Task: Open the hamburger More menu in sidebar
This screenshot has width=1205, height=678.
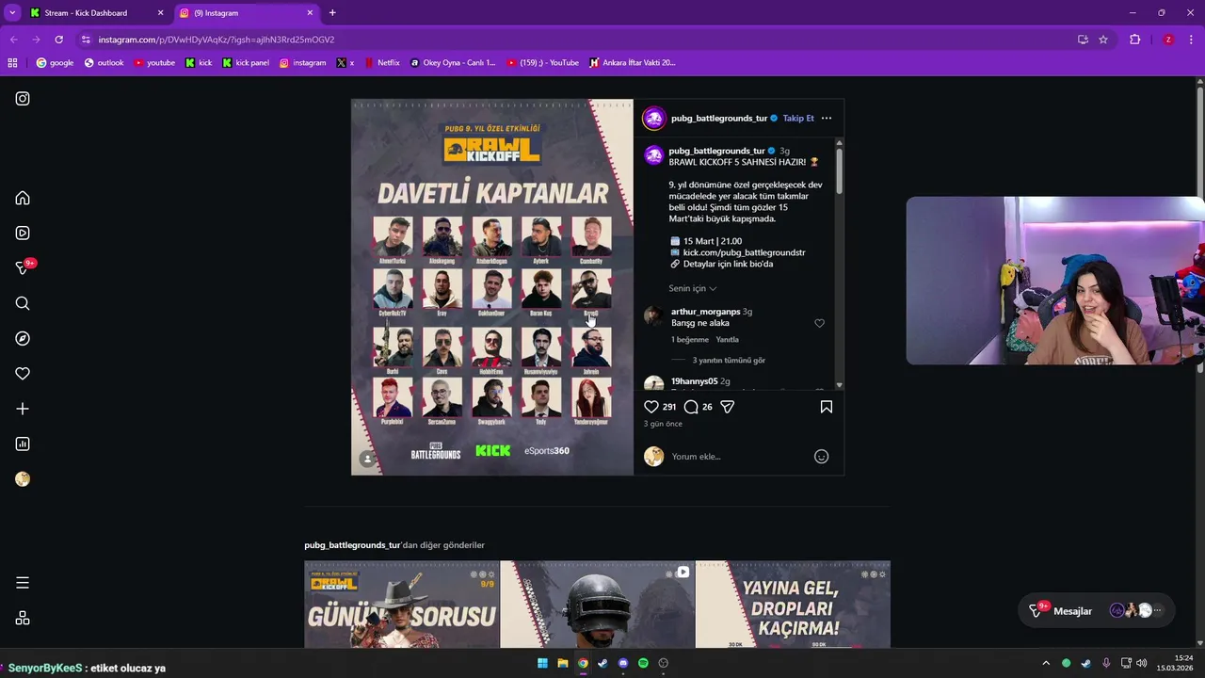Action: 23,583
